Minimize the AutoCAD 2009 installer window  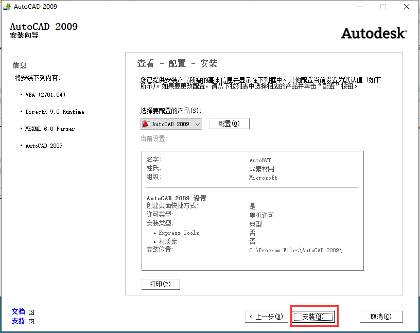(360, 7)
